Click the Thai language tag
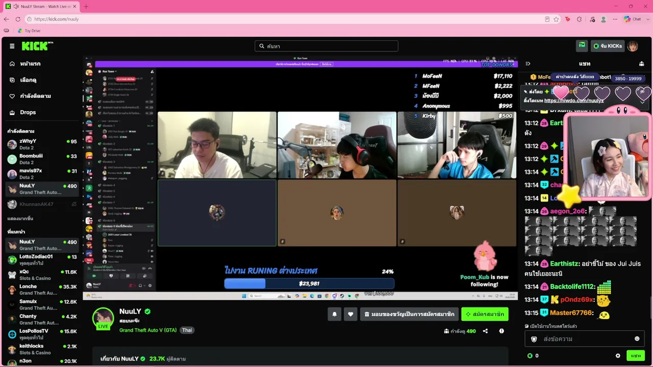Viewport: 653px width, 367px height. (x=187, y=330)
